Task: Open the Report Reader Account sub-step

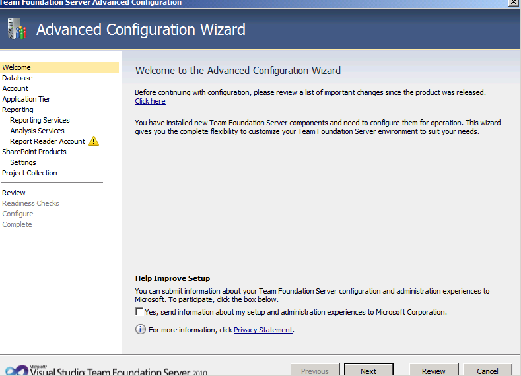Action: (48, 141)
